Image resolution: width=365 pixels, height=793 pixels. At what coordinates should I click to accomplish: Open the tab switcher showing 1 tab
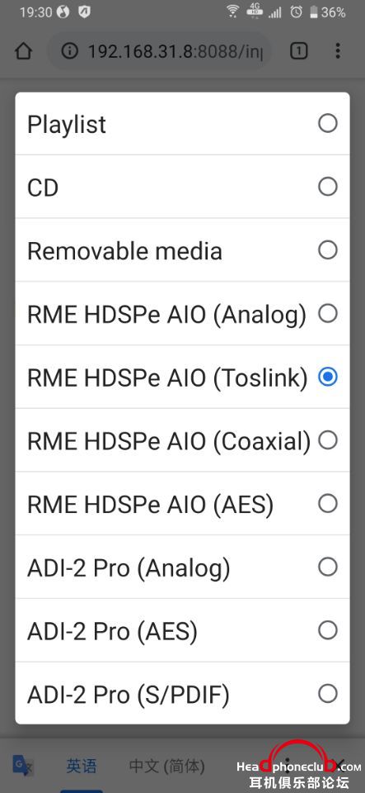click(298, 51)
